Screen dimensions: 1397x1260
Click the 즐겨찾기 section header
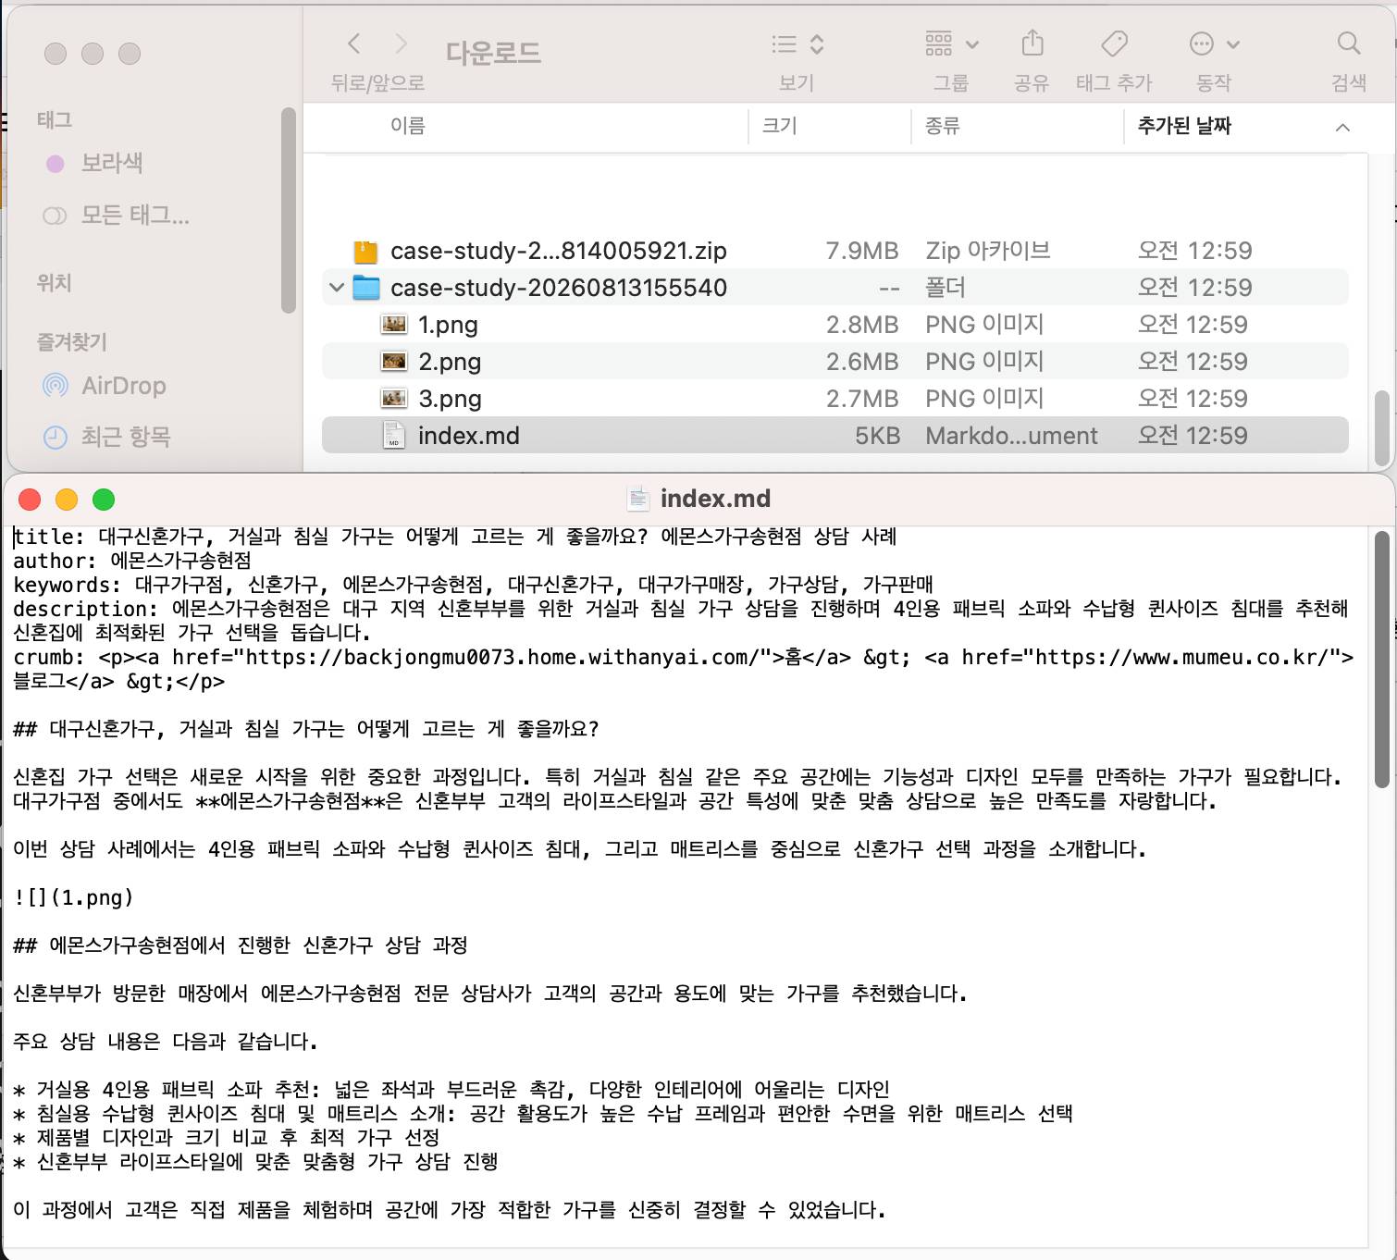tap(72, 342)
